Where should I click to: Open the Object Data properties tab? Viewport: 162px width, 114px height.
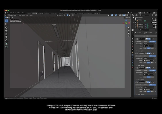pos(132,65)
